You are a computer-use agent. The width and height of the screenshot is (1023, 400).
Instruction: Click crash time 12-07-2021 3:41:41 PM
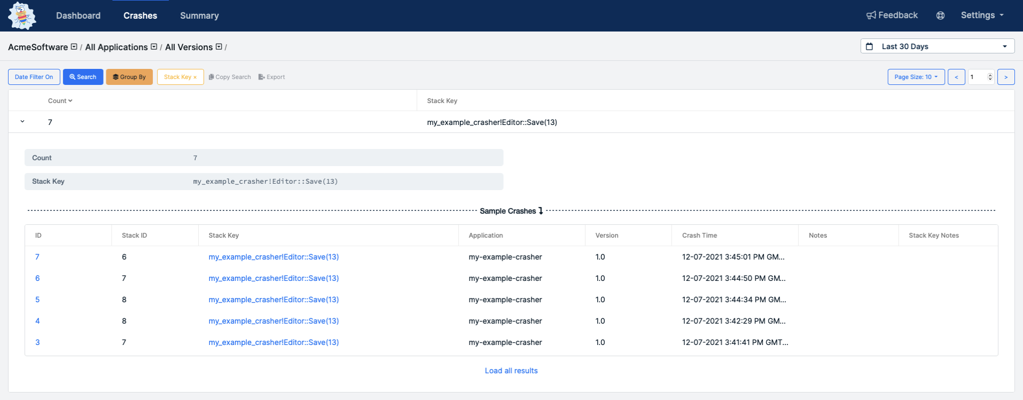pos(735,342)
